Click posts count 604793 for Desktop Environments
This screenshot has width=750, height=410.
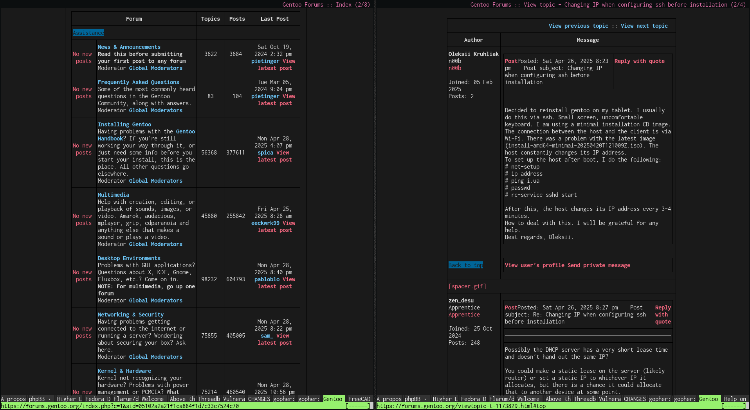point(235,279)
